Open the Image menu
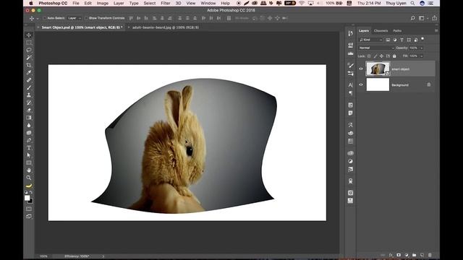Image resolution: width=463 pixels, height=260 pixels. click(103, 3)
